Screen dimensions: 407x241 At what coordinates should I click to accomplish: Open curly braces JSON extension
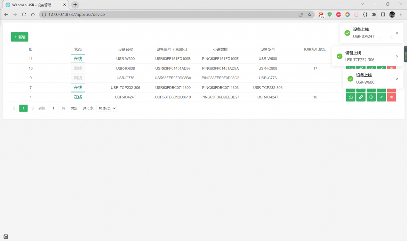click(365, 15)
